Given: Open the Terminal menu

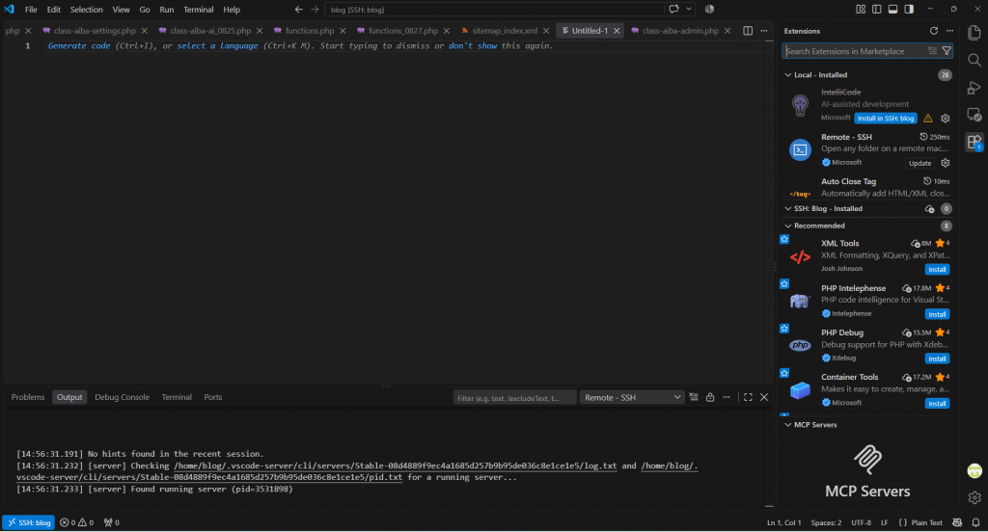Looking at the screenshot, I should coord(198,10).
